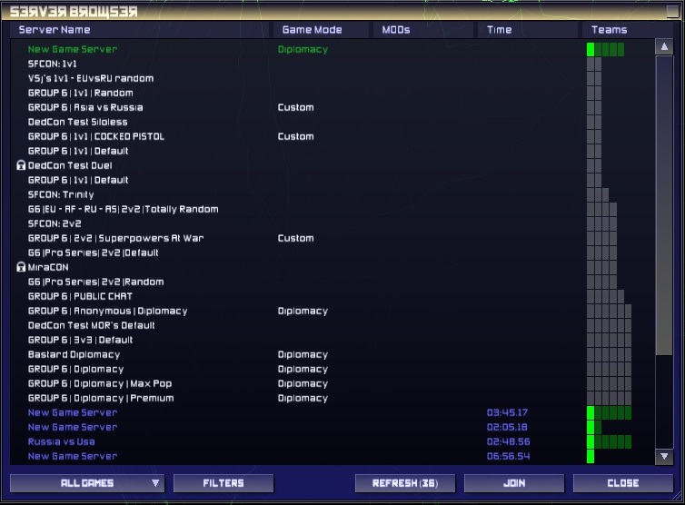This screenshot has height=505, width=685.
Task: Select GROUP 6 | Anonymous | Diplomacy server
Action: coord(107,311)
